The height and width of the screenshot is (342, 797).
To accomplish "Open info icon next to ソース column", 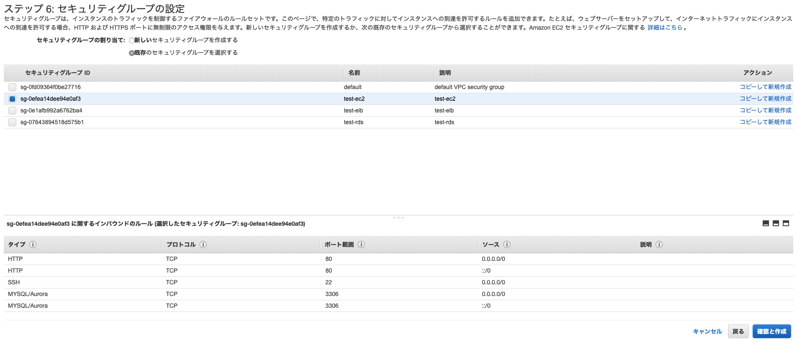I will pos(507,245).
